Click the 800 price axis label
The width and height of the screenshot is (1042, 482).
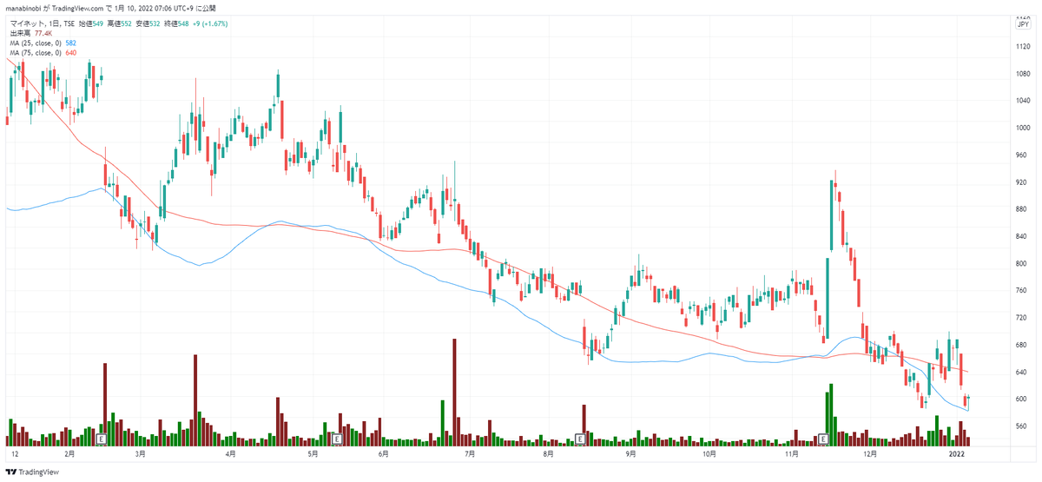(1023, 263)
